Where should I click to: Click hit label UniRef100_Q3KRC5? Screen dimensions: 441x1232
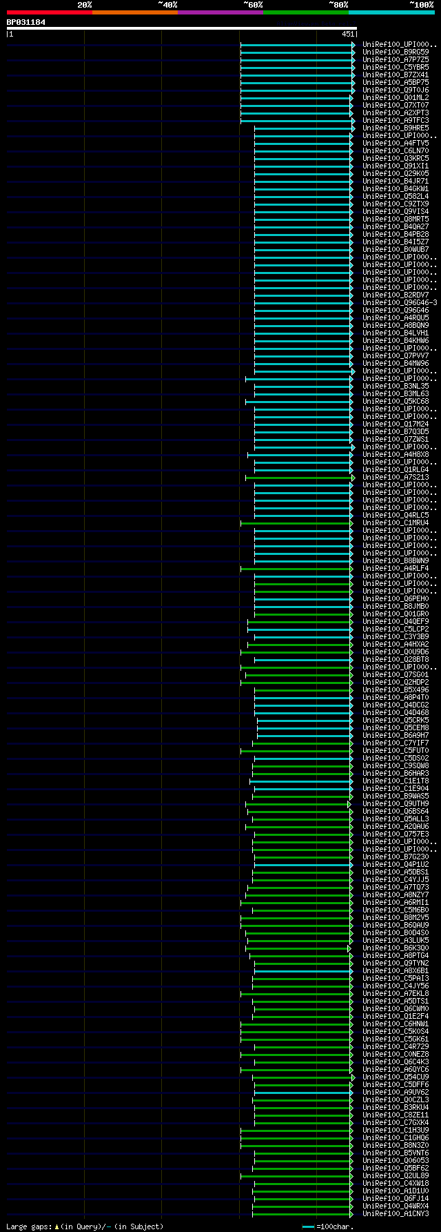[396, 158]
